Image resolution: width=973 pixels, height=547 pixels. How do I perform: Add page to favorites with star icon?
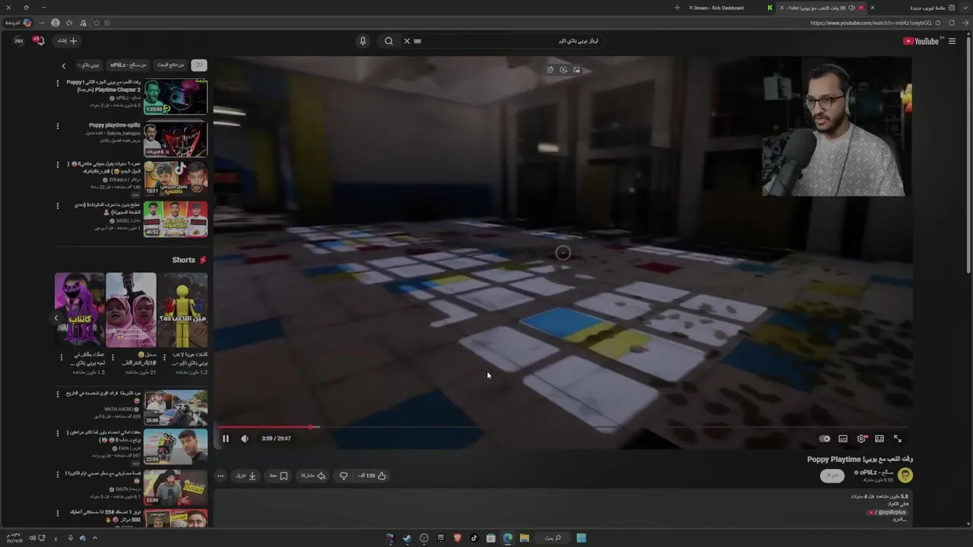tap(97, 23)
